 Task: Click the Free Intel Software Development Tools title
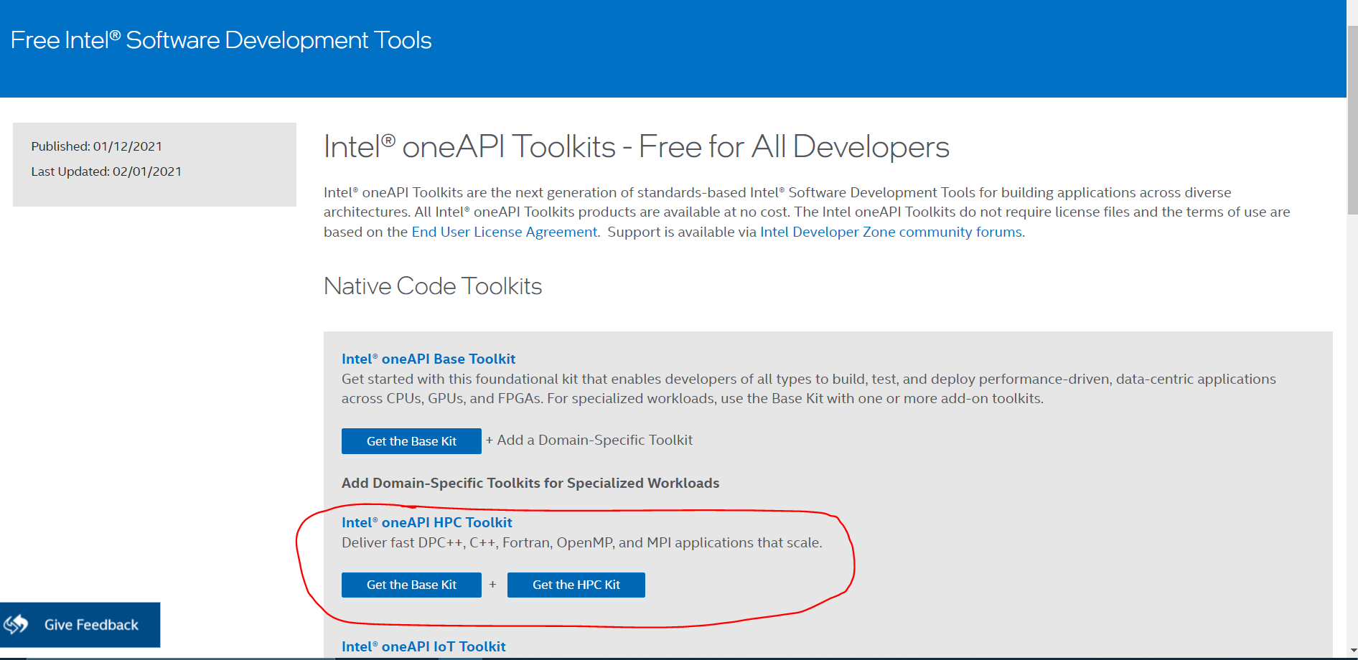point(221,40)
